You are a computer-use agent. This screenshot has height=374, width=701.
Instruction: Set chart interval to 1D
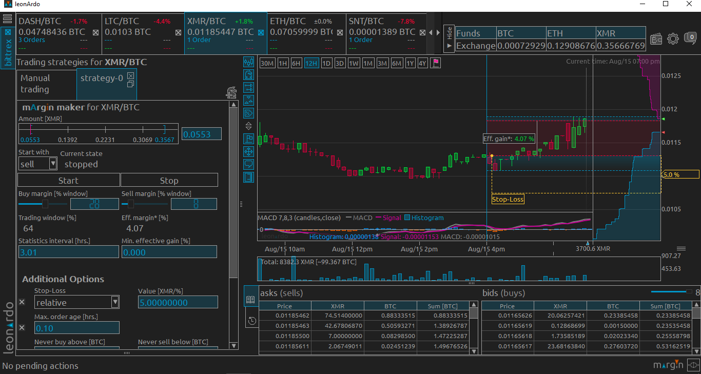coord(326,63)
